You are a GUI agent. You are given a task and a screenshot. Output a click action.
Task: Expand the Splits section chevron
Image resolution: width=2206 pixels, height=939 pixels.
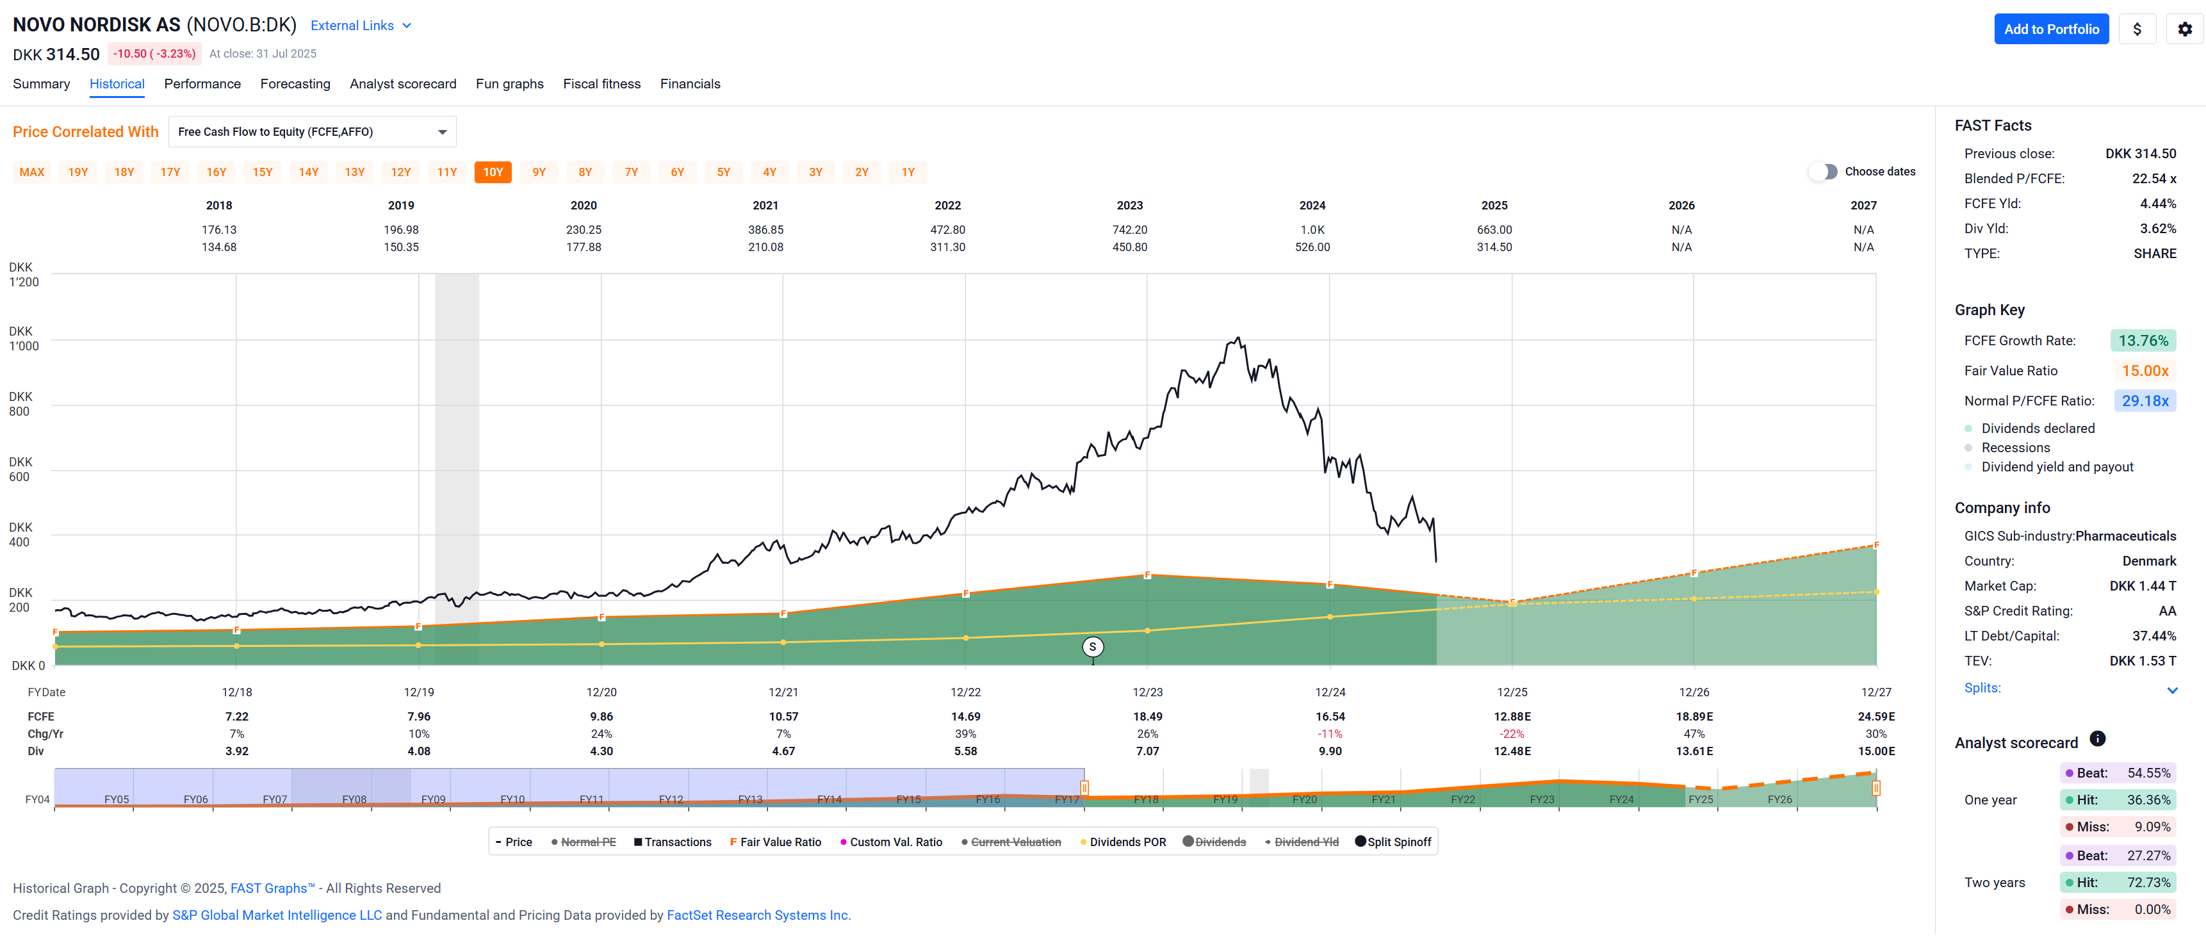2172,690
